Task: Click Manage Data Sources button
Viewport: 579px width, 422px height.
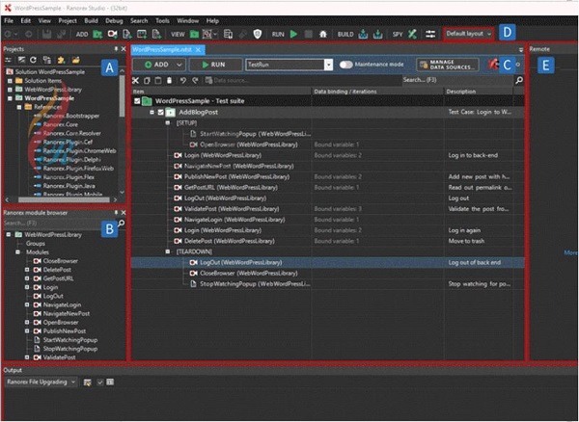Action: [x=448, y=65]
